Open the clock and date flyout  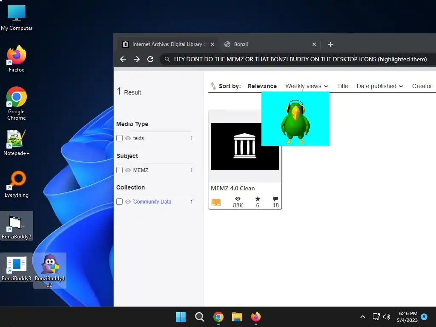tap(407, 317)
